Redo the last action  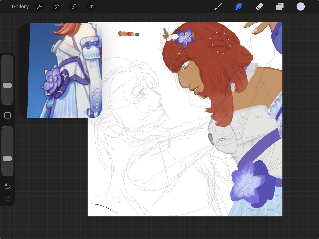point(7,198)
